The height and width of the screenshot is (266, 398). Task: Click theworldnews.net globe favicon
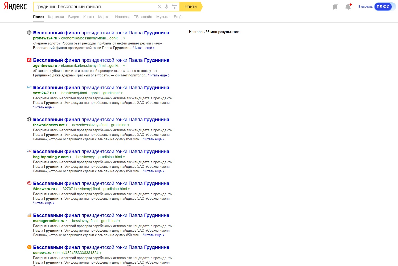click(29, 119)
